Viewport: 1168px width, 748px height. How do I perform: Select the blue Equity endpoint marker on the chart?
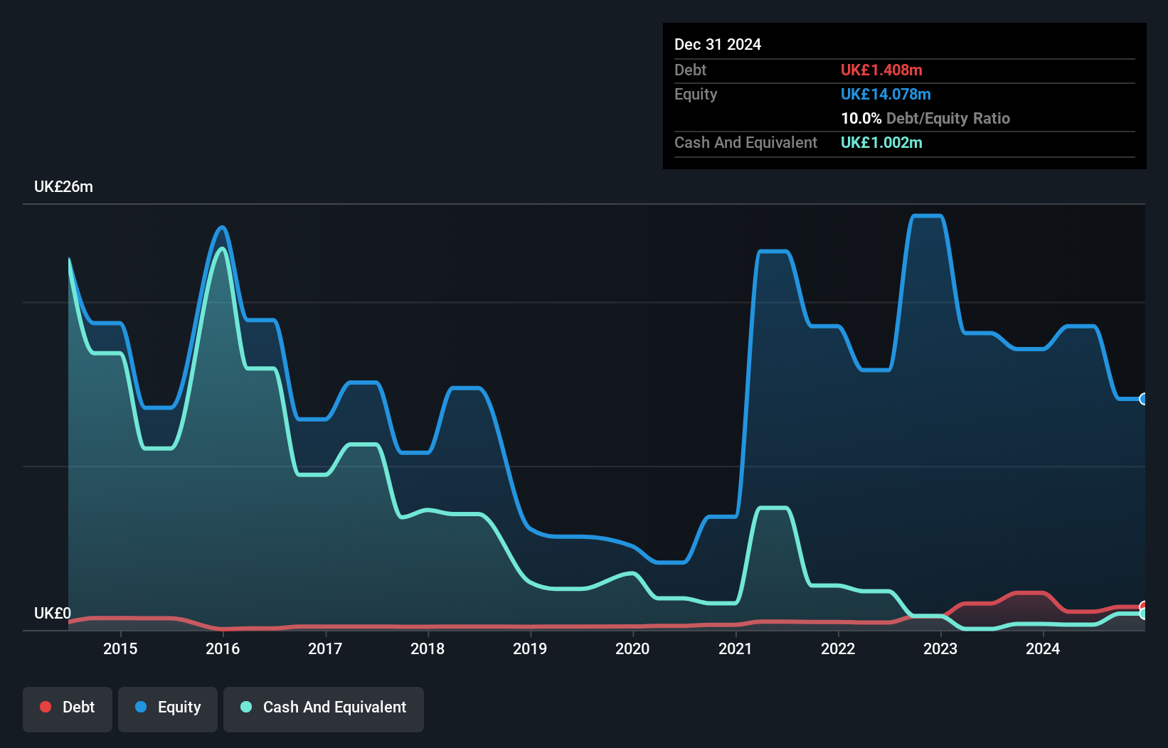1142,400
